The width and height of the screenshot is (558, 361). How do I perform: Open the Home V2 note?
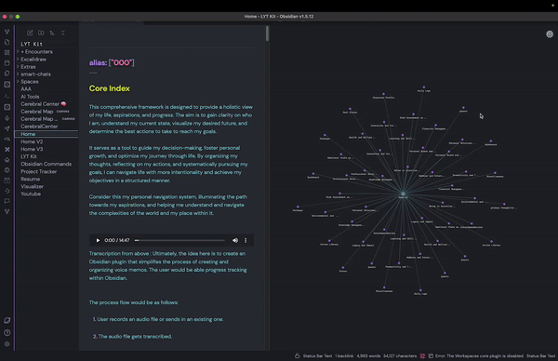point(32,141)
